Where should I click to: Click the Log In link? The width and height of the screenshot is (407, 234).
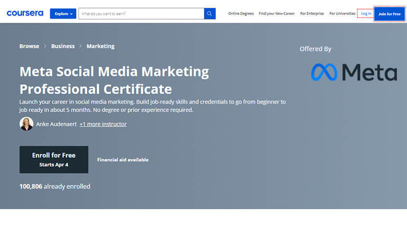click(366, 13)
